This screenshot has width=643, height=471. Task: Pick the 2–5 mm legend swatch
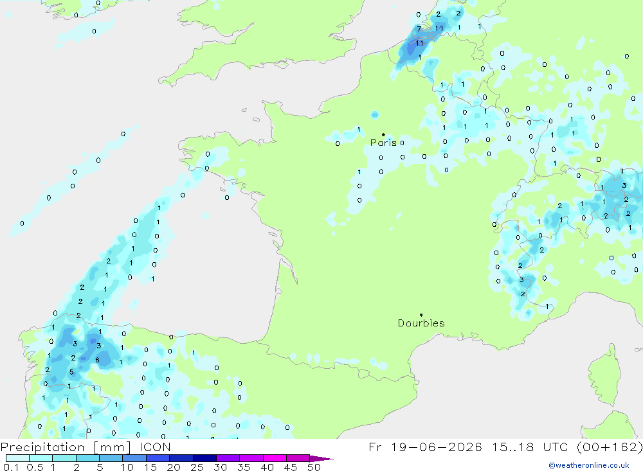point(87,458)
